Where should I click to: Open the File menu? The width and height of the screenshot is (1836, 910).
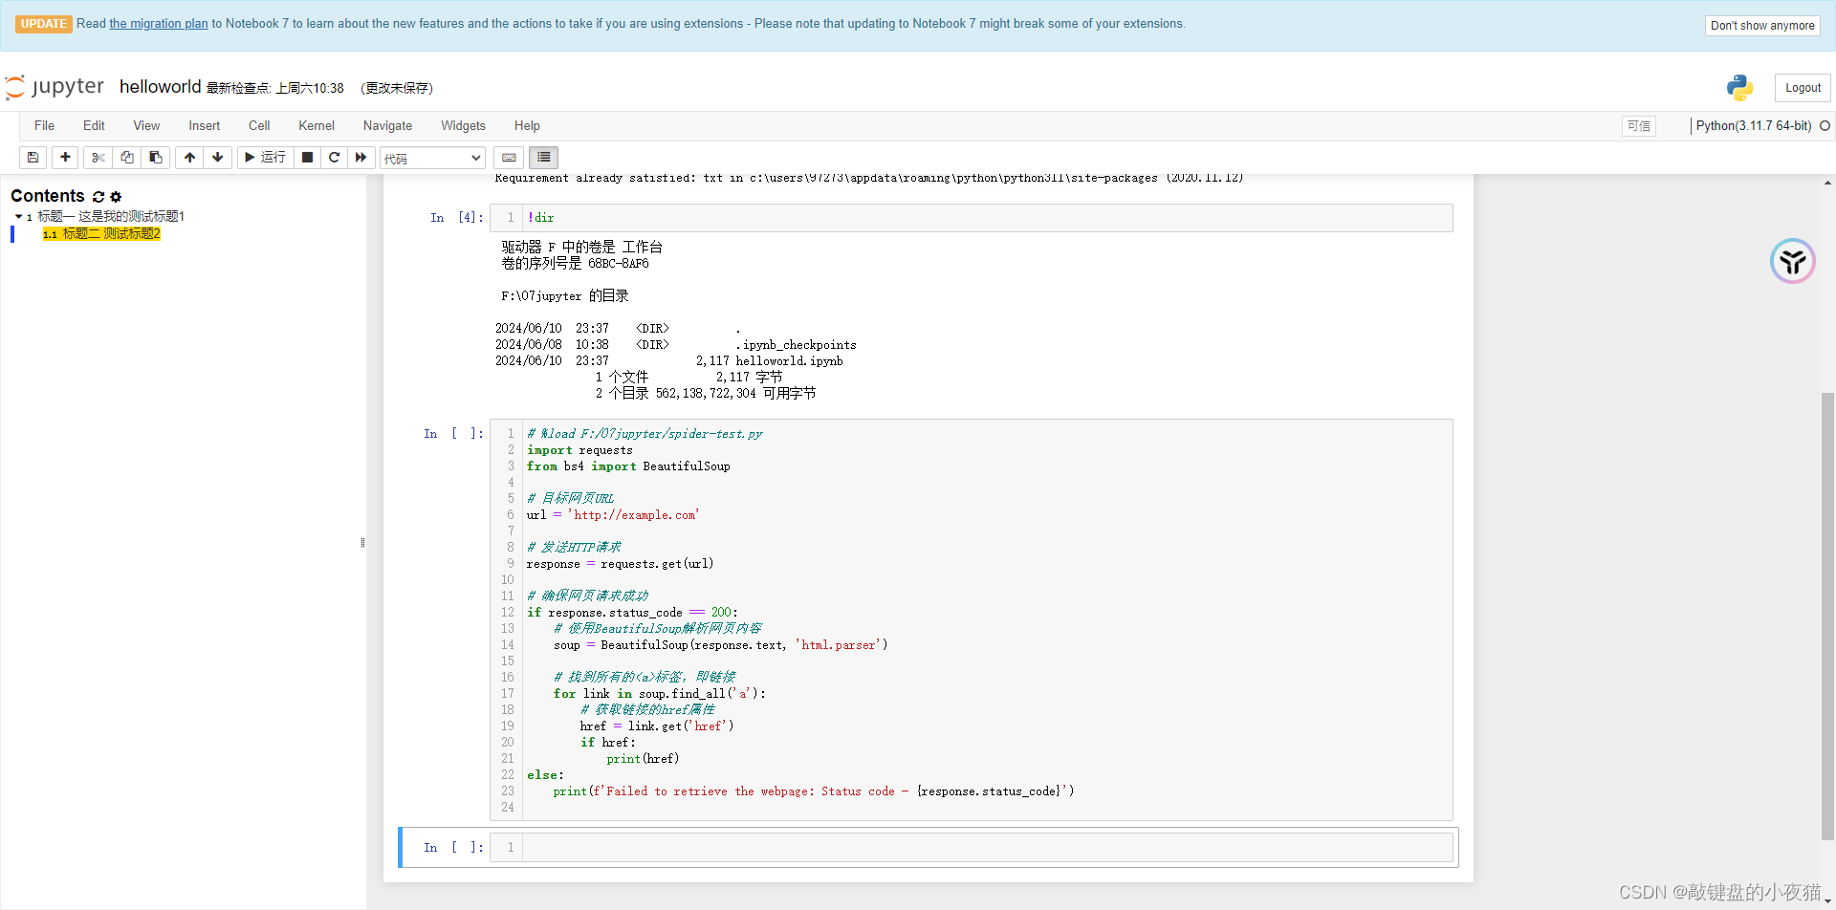[x=44, y=126]
